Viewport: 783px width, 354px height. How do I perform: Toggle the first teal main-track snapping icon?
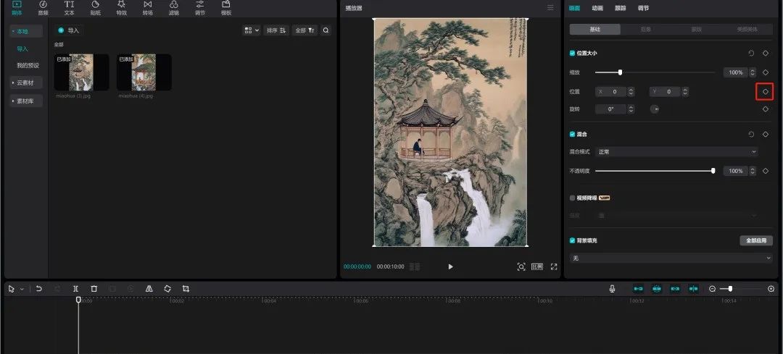638,289
